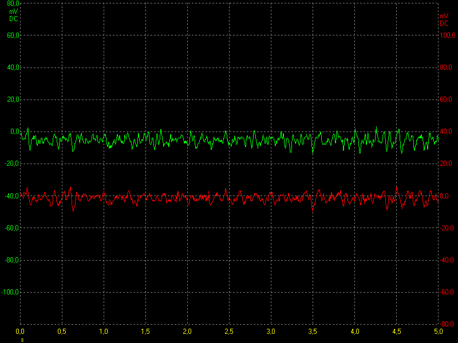The height and width of the screenshot is (343, 458).
Task: Click the red DC coupling label
Action: click(444, 23)
